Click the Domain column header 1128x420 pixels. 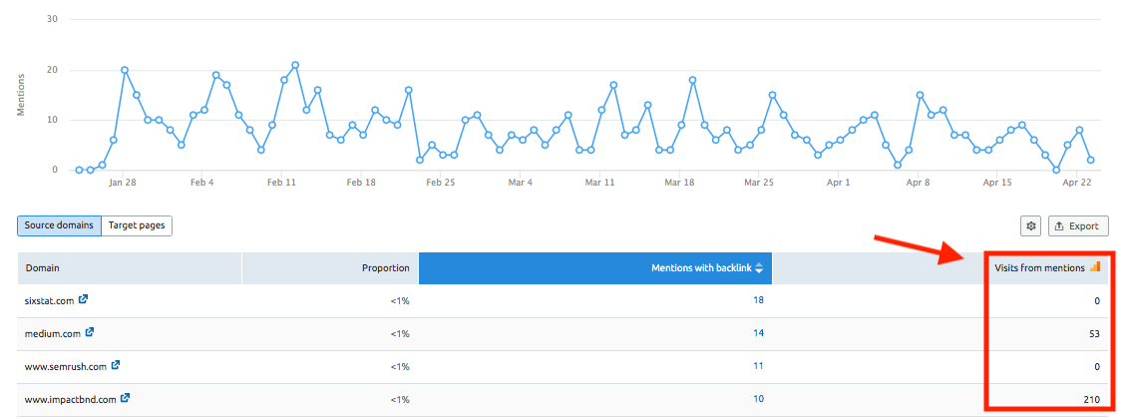[43, 267]
